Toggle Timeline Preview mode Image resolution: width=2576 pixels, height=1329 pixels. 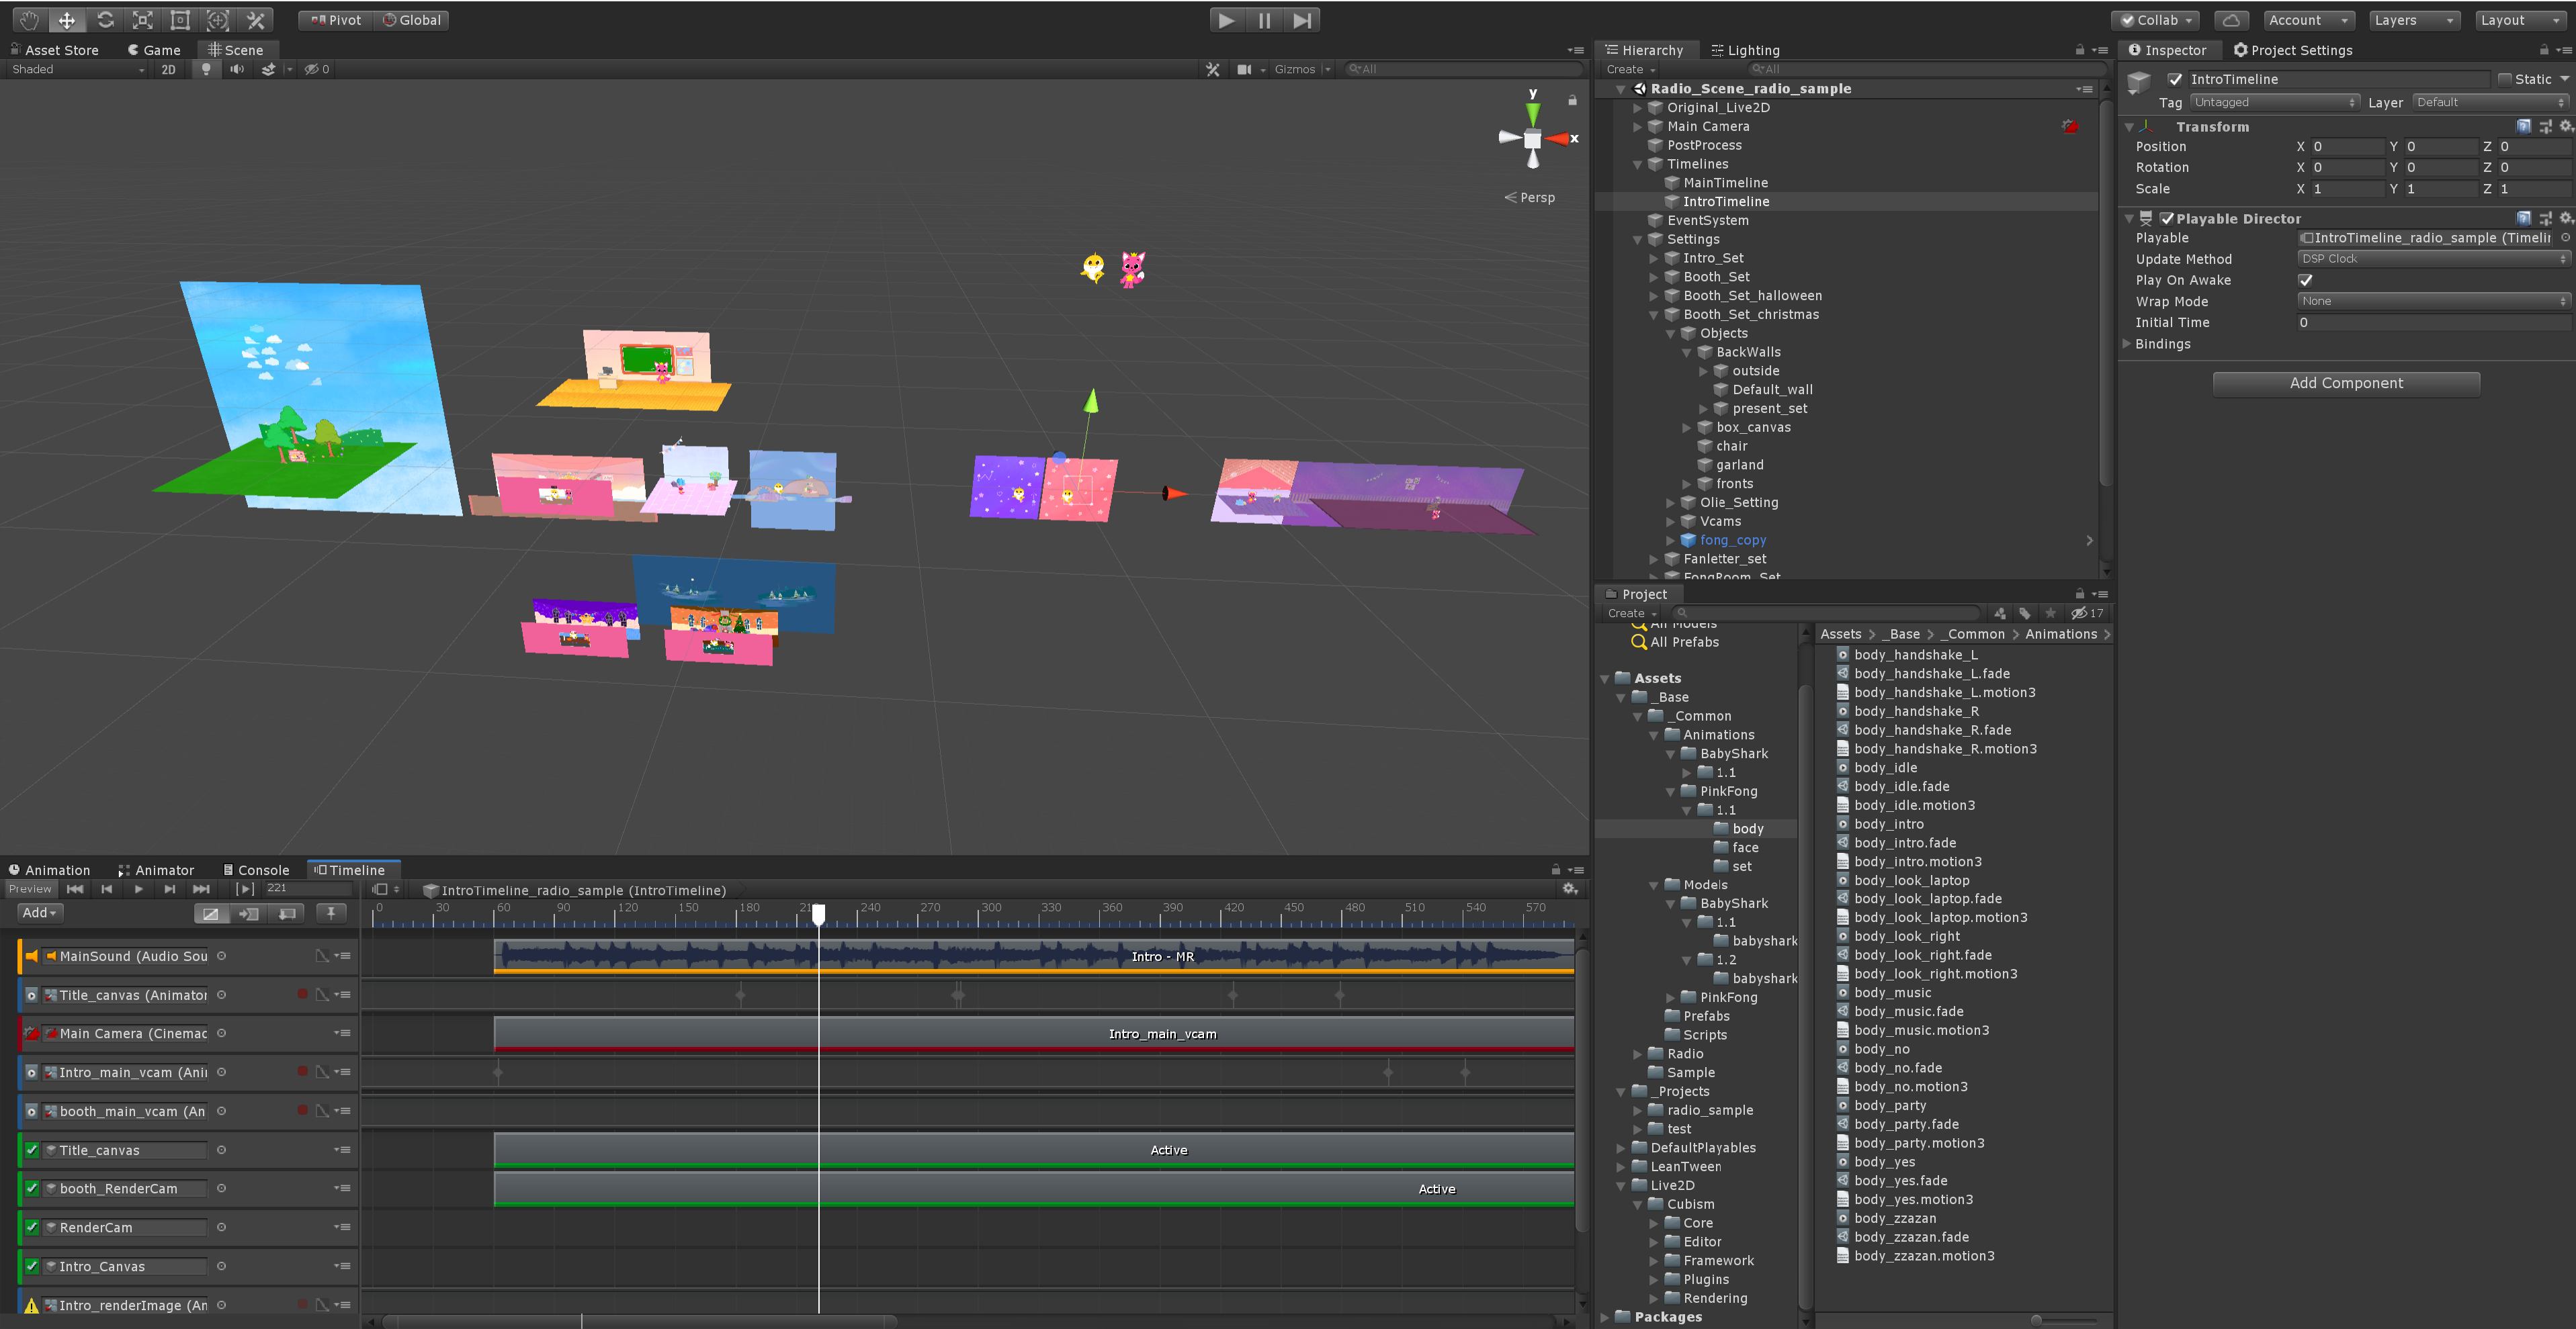[x=30, y=888]
